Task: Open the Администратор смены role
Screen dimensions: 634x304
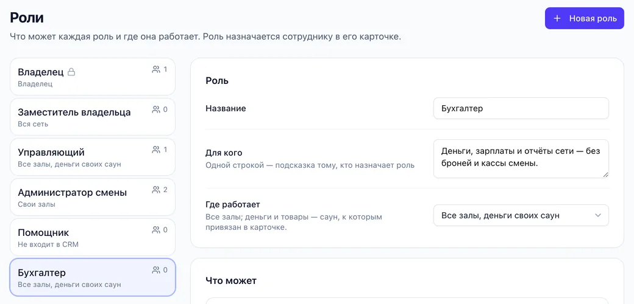Action: tap(93, 197)
